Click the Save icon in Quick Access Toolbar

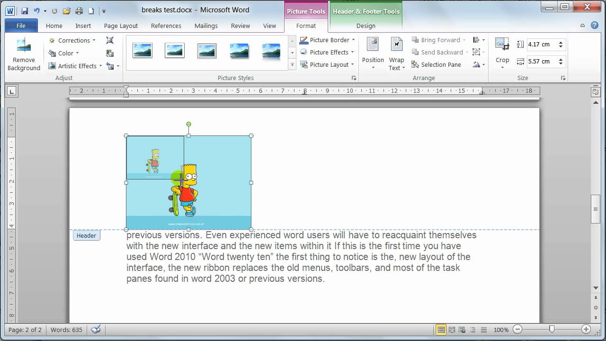tap(24, 10)
